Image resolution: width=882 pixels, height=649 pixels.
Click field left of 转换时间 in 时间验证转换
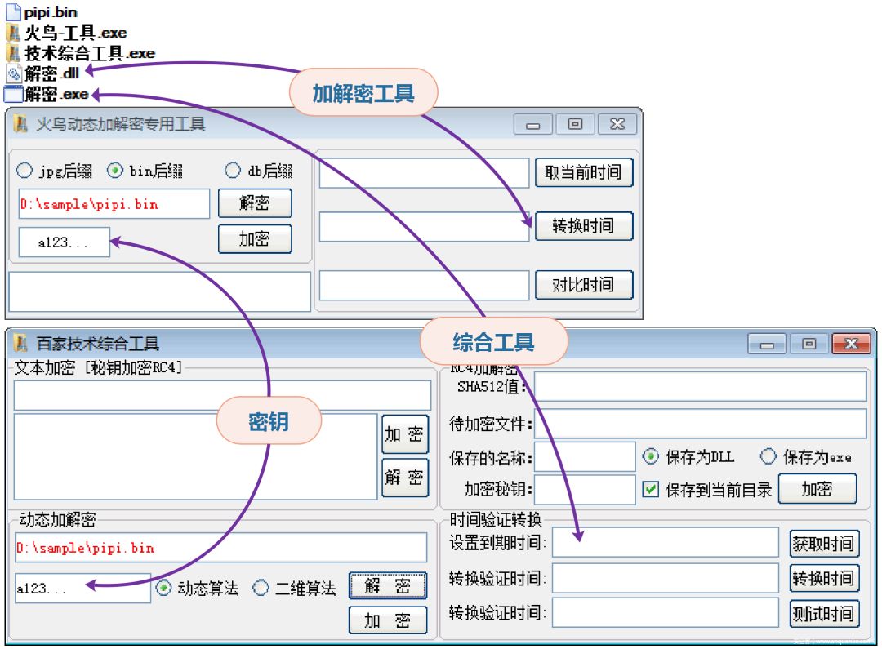666,578
